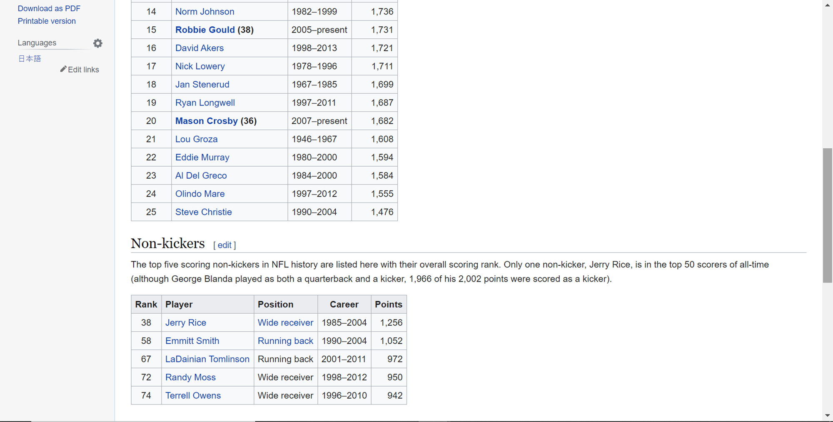
Task: Click the 1,687 points cell for Ryan Longwell
Action: click(374, 103)
